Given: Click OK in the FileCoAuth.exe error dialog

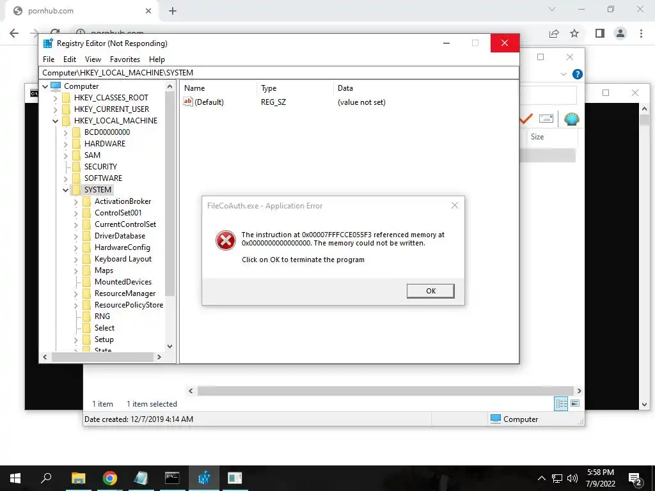Looking at the screenshot, I should point(430,291).
